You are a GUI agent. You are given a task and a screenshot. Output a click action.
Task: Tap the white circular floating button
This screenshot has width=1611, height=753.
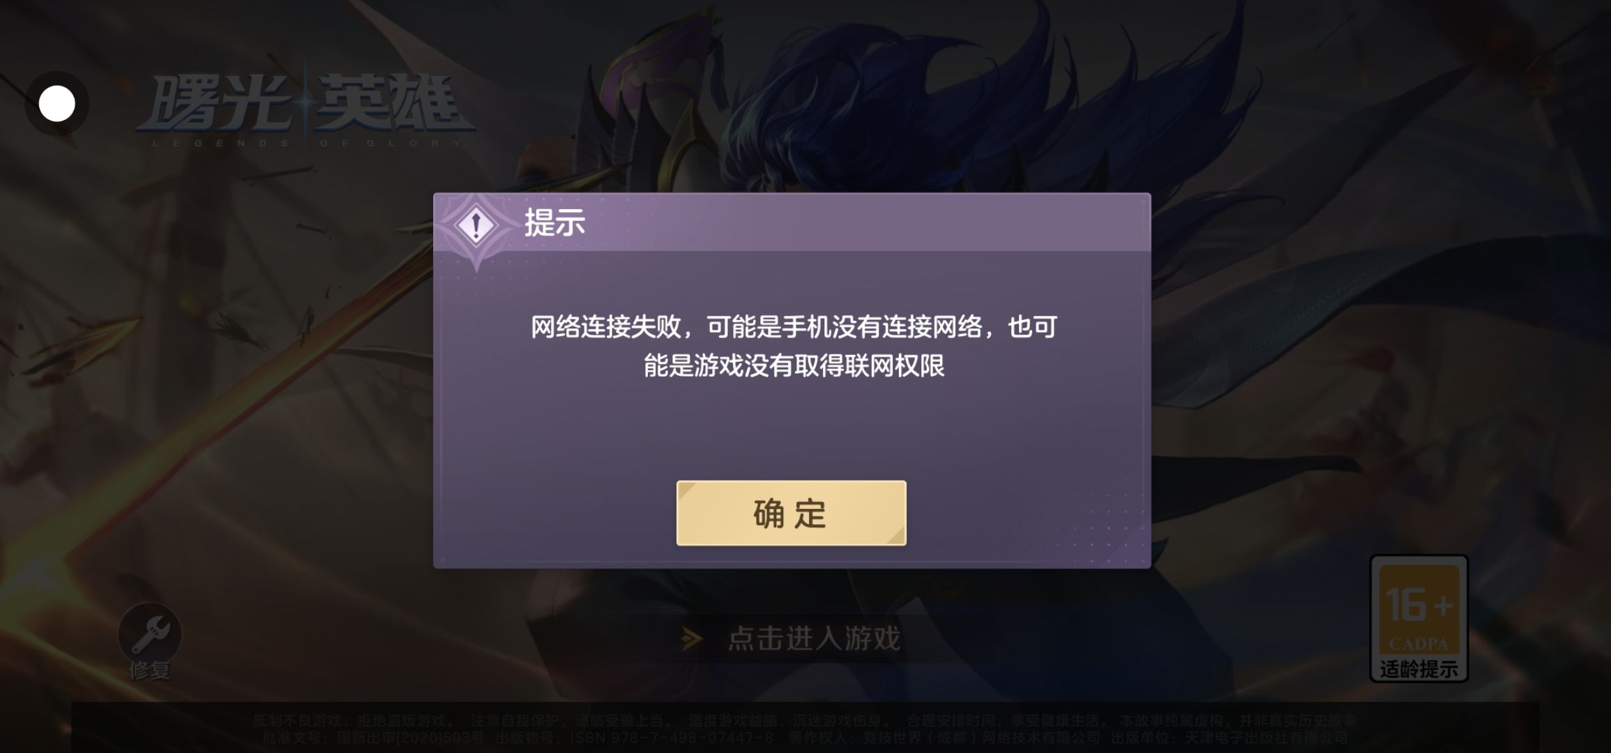point(56,104)
